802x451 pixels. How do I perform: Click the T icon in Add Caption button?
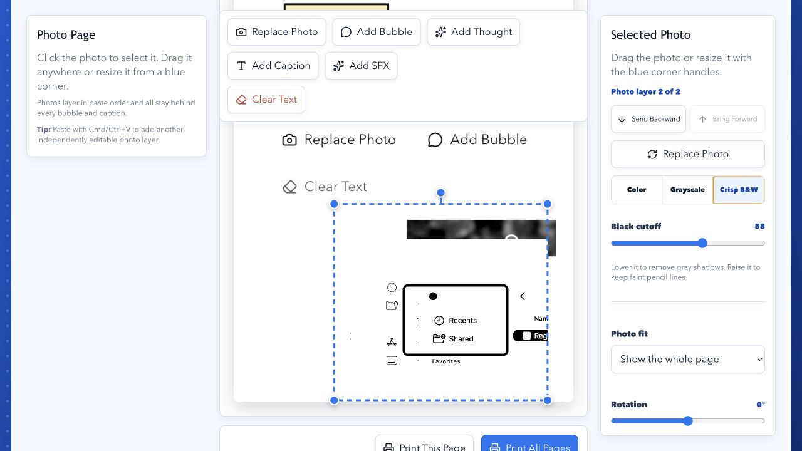tap(241, 66)
